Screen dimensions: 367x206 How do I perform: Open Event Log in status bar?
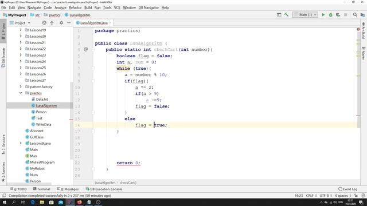pos(348,189)
